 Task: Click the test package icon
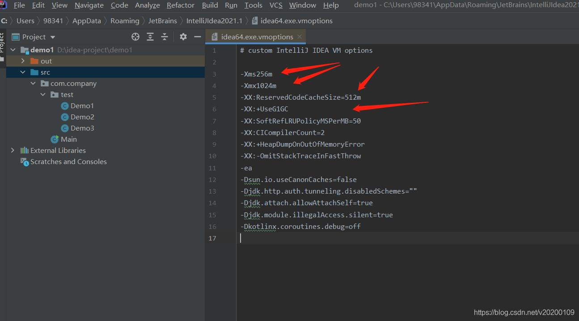coord(55,95)
